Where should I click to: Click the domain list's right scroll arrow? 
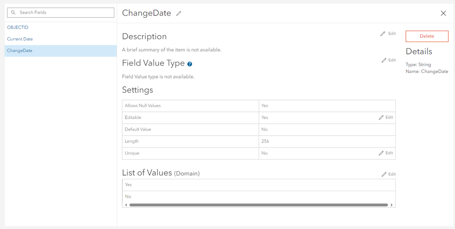point(392,205)
